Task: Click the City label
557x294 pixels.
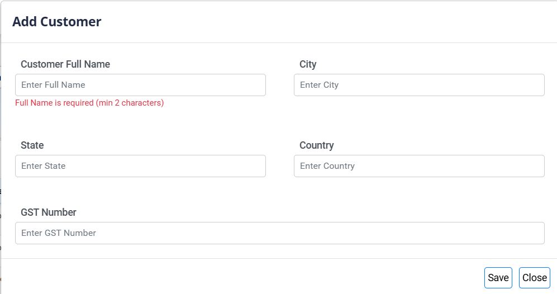Action: pos(308,64)
